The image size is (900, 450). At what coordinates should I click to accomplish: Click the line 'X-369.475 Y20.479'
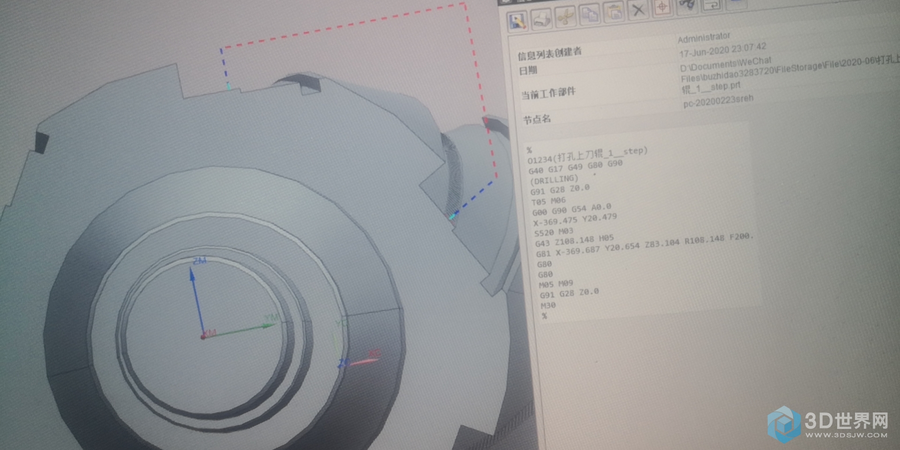pyautogui.click(x=575, y=219)
